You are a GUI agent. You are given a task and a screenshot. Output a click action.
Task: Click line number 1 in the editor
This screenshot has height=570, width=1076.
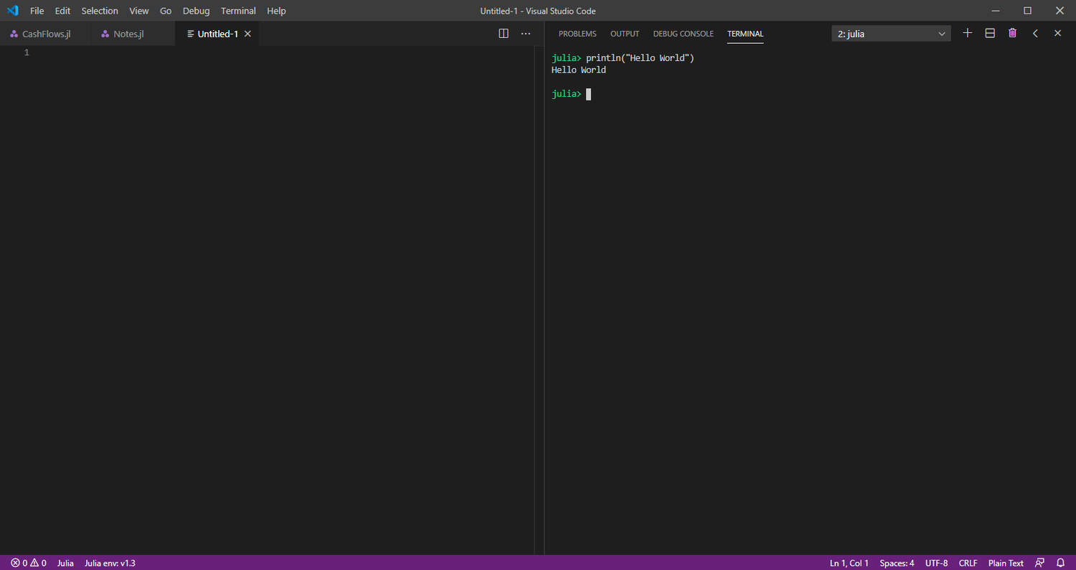point(27,52)
